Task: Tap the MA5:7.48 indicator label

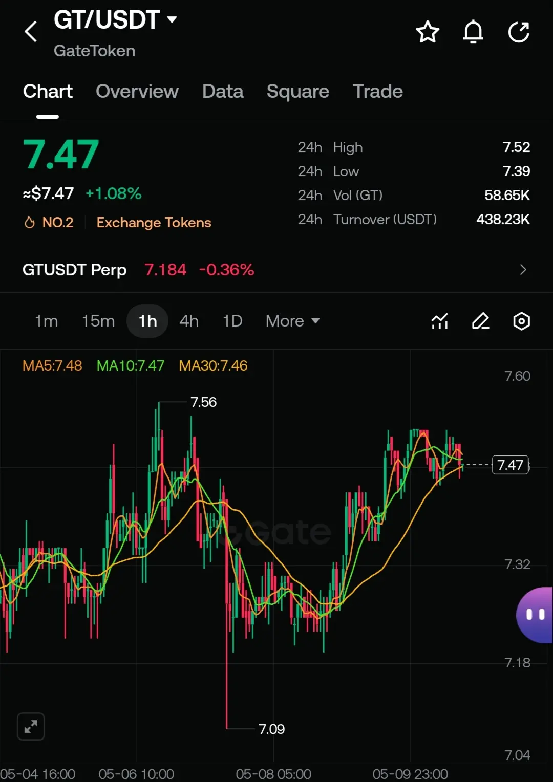Action: point(52,365)
